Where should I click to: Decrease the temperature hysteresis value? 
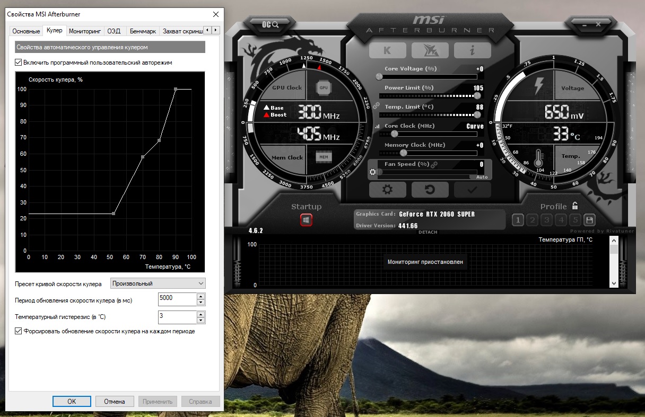[201, 321]
